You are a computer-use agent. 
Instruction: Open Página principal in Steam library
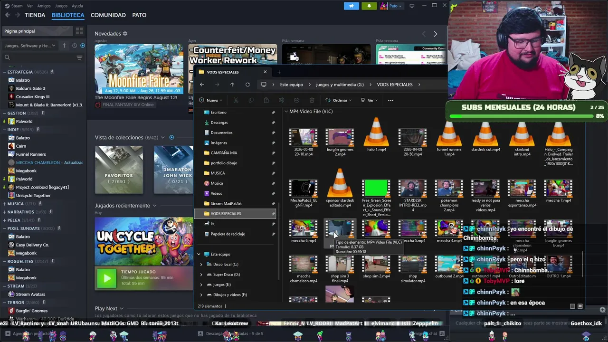pos(37,31)
